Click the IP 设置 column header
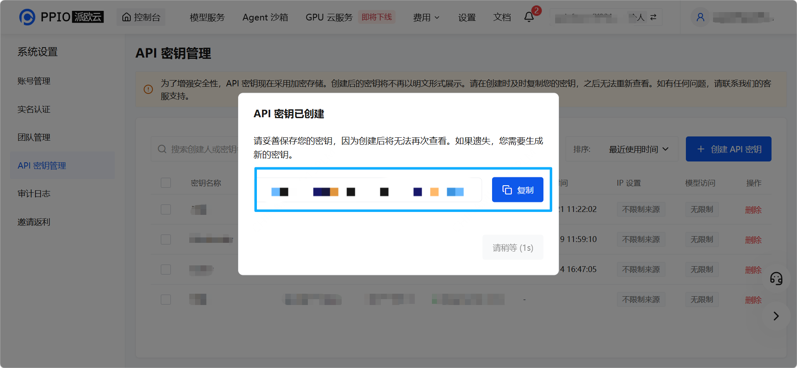Image resolution: width=797 pixels, height=368 pixels. pyautogui.click(x=629, y=183)
